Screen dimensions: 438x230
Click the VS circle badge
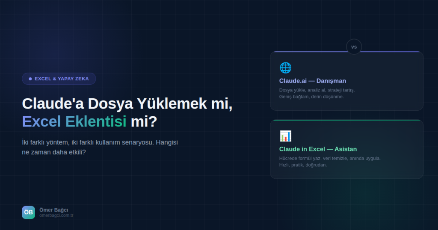pos(354,47)
